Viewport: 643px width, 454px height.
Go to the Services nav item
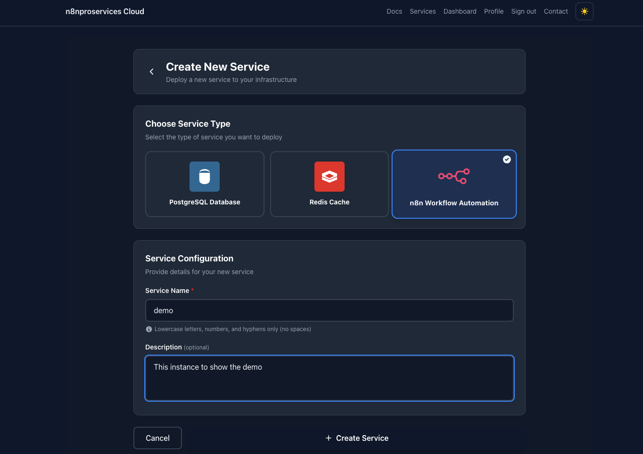tap(422, 11)
